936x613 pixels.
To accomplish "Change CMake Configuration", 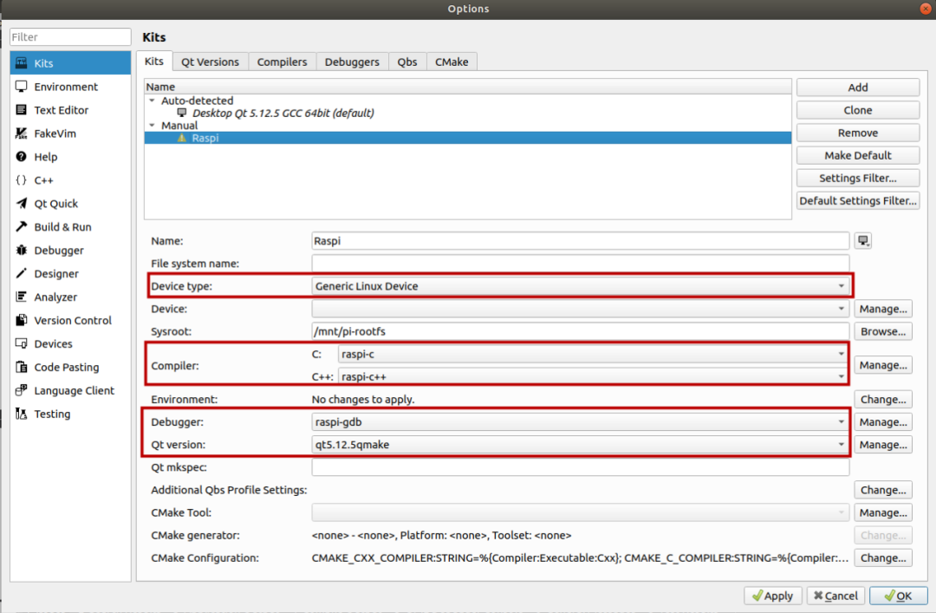I will 883,558.
